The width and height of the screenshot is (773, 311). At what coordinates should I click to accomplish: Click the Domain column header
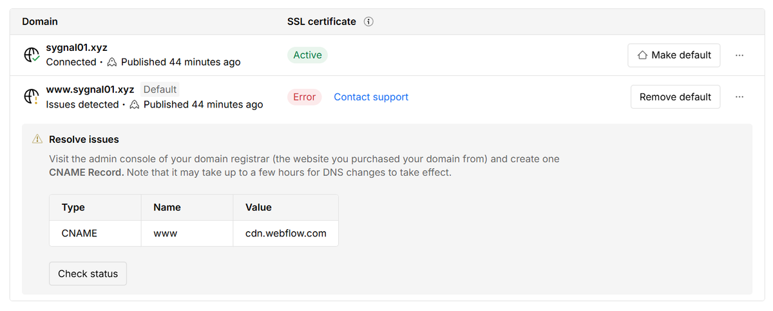click(x=40, y=22)
